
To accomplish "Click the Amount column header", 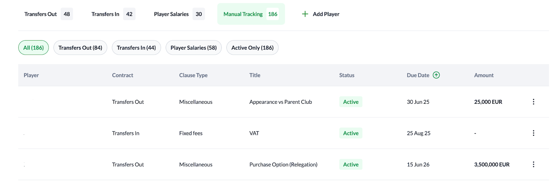I will (x=484, y=75).
